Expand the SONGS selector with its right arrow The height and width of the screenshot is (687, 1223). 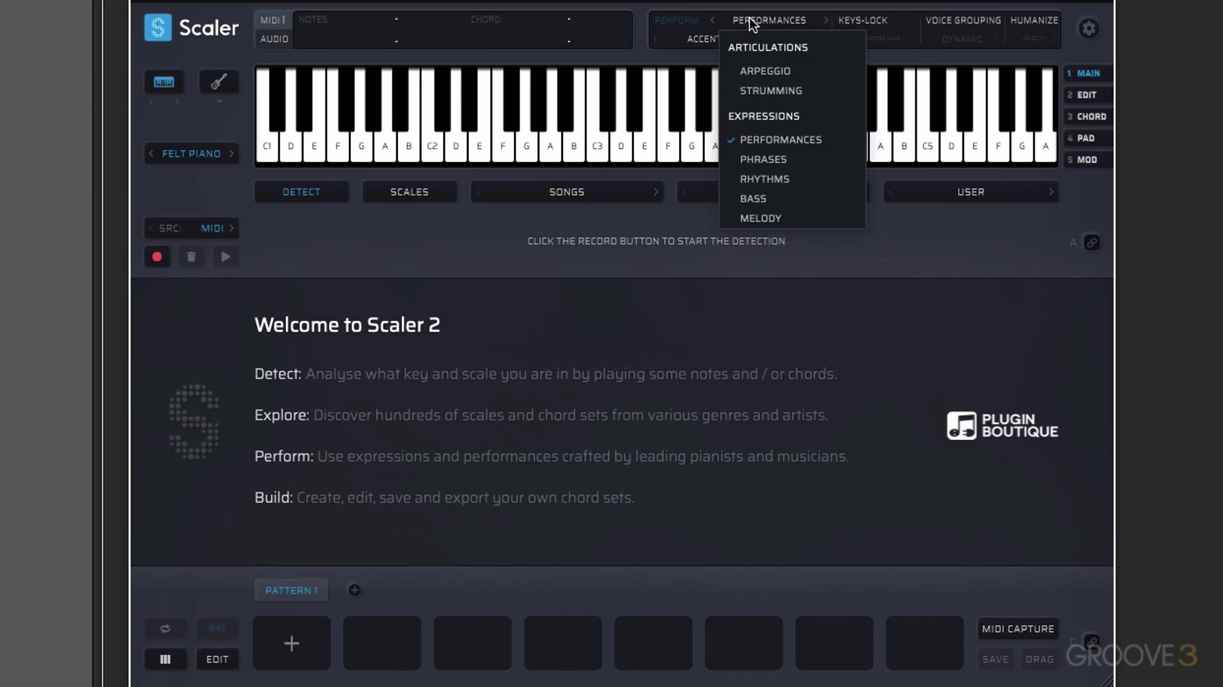[657, 191]
